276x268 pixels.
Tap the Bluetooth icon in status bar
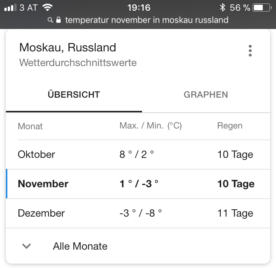[x=222, y=7]
